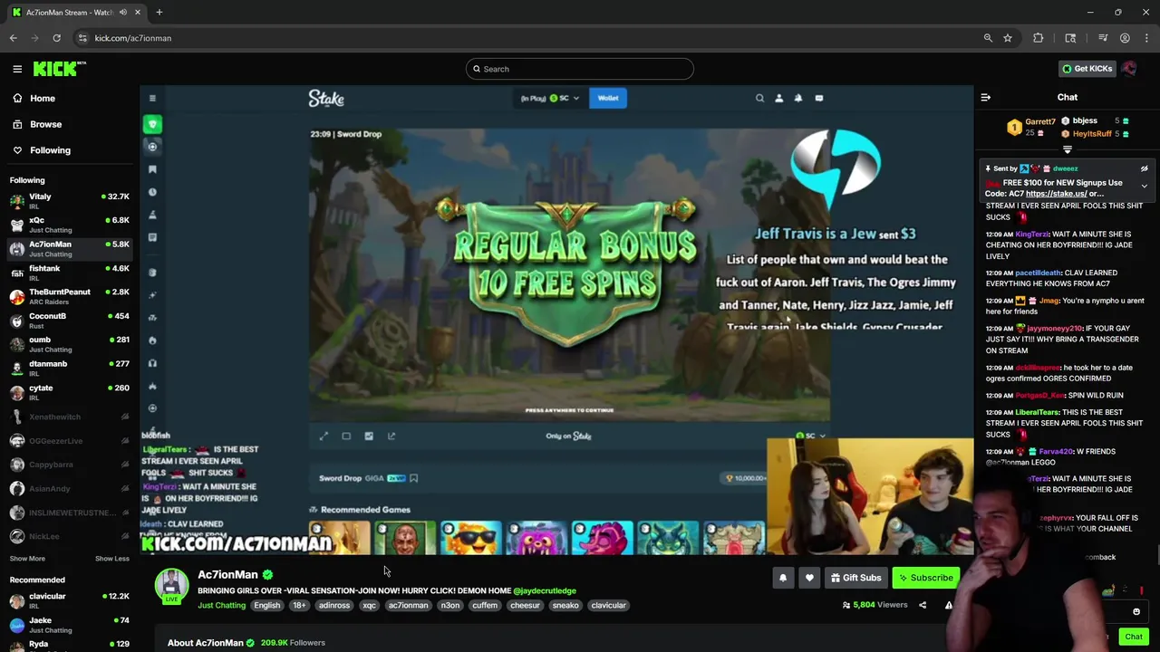Collapse the list with Show Less
Screen dimensions: 1160x652
click(x=112, y=559)
